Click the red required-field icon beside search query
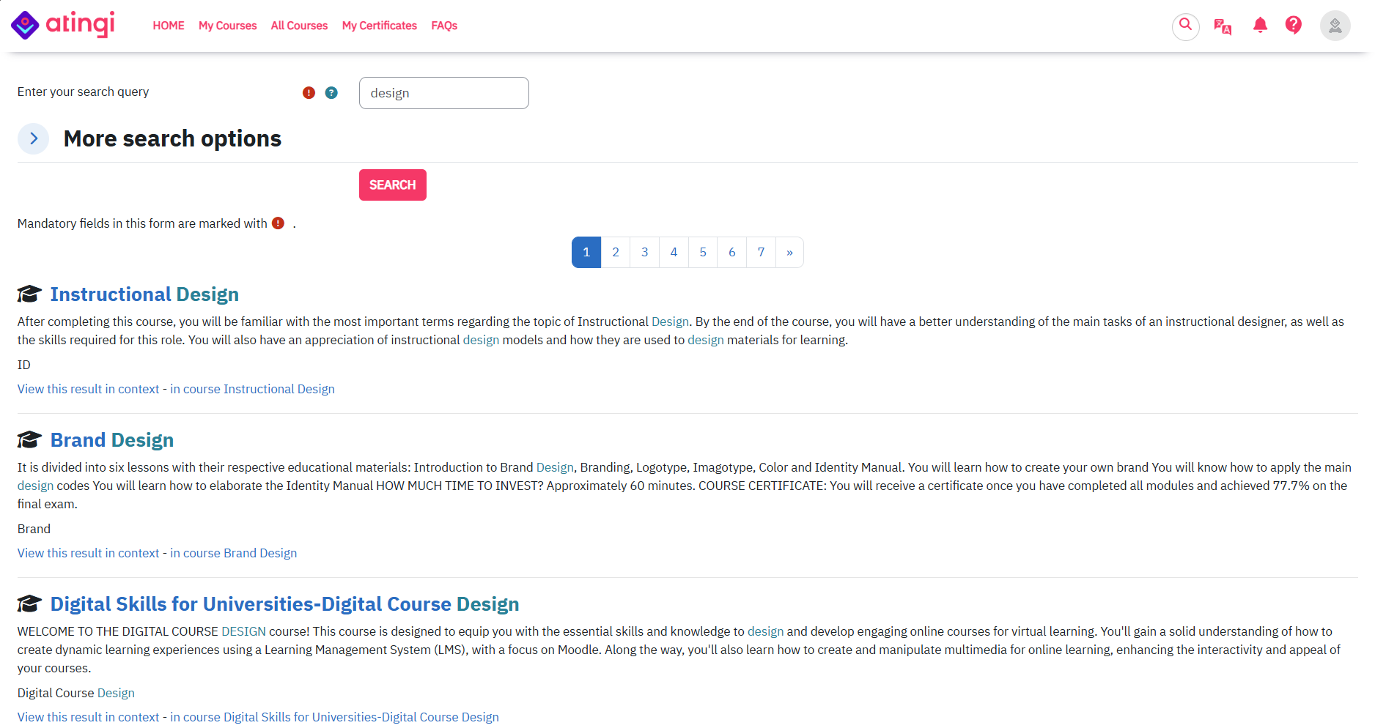The width and height of the screenshot is (1375, 728). click(309, 93)
